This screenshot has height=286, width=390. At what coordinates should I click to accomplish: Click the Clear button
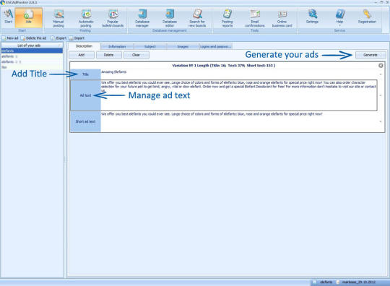pos(136,55)
